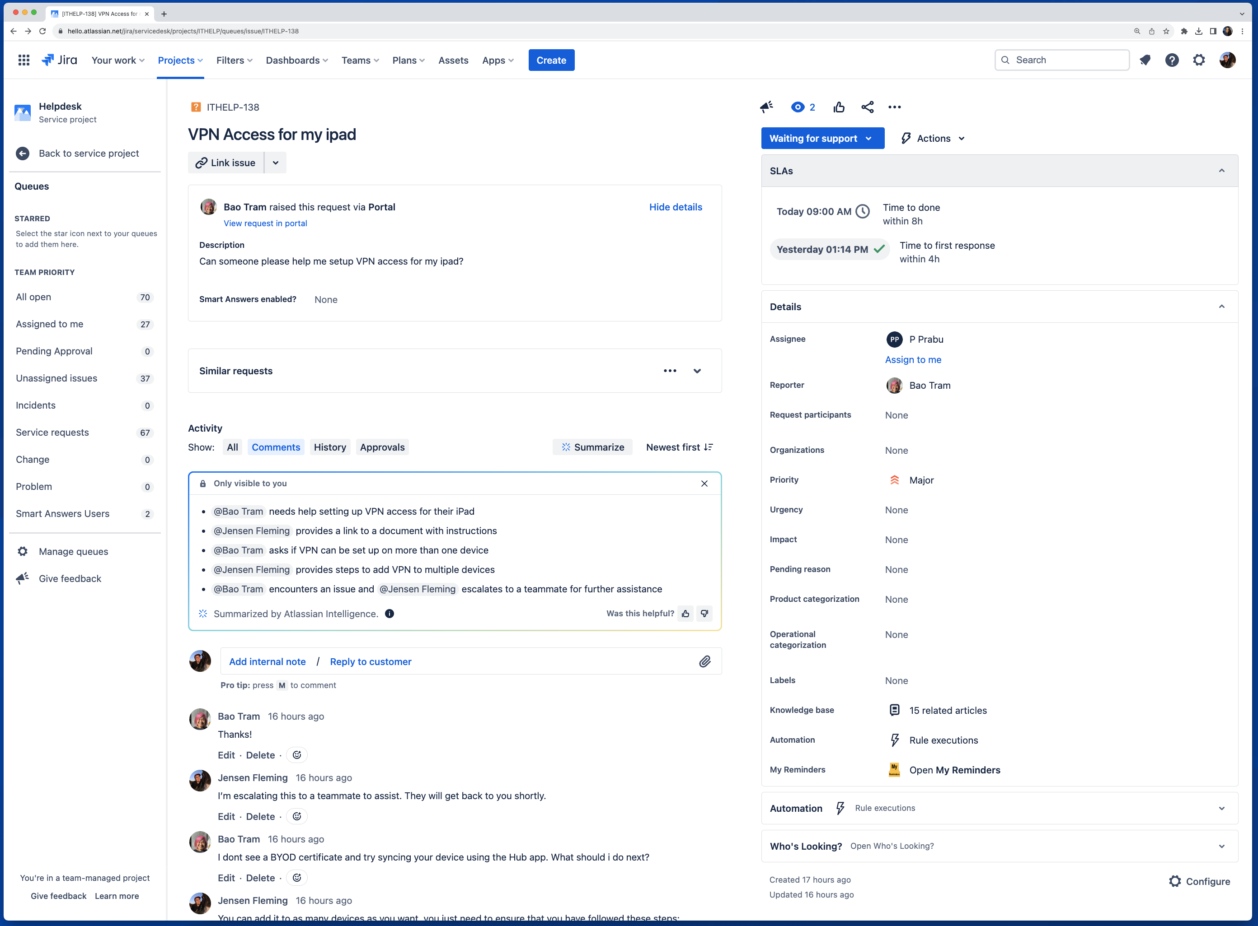Switch to the History activity tab
Image resolution: width=1258 pixels, height=926 pixels.
(x=330, y=447)
